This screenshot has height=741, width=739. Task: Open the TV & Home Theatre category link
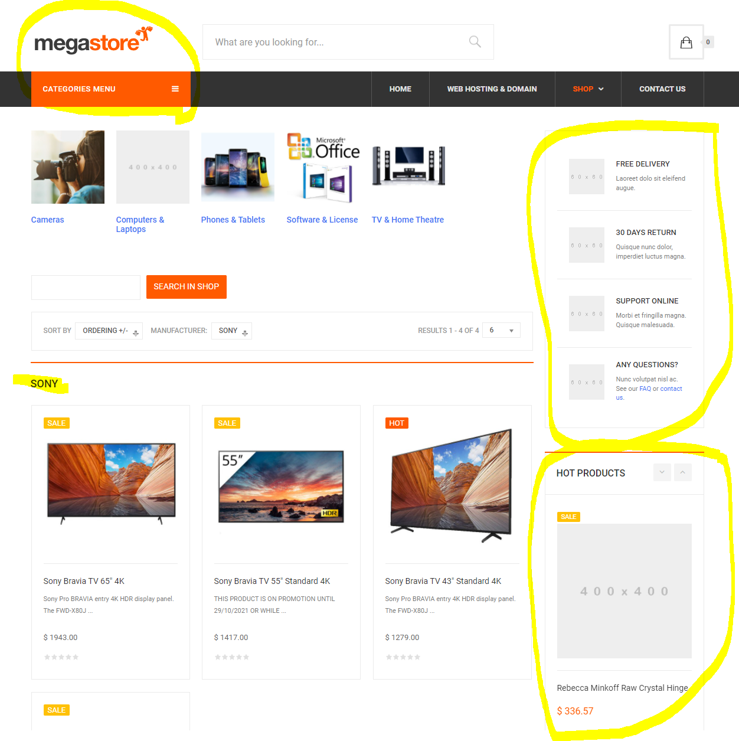(408, 220)
